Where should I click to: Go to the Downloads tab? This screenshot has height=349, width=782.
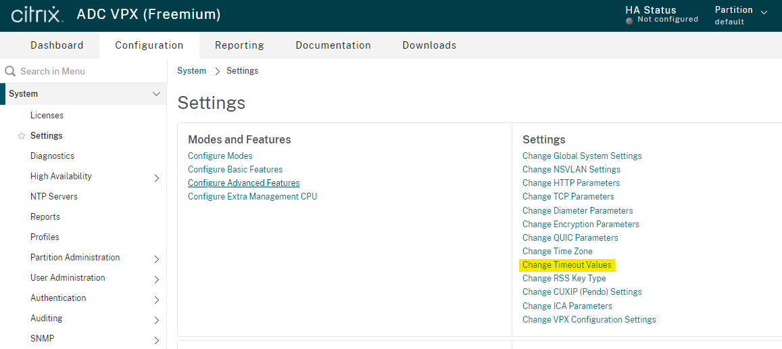pyautogui.click(x=429, y=45)
